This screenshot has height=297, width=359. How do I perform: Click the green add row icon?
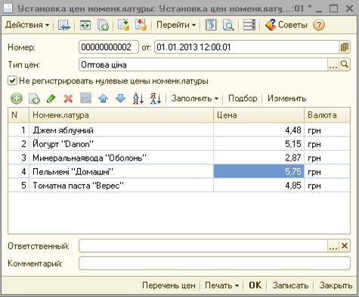point(17,98)
